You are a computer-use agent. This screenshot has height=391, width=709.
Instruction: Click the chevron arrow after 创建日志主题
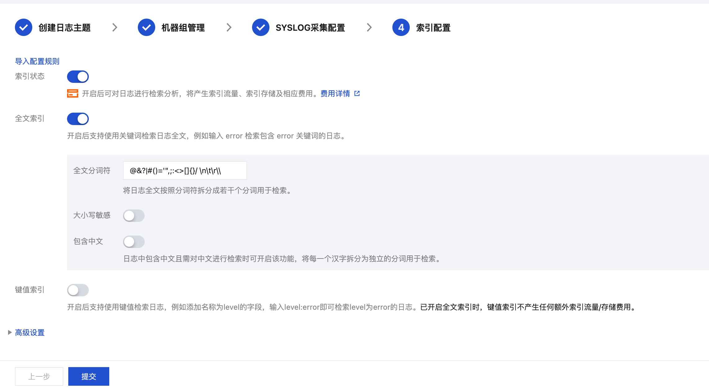pos(115,28)
